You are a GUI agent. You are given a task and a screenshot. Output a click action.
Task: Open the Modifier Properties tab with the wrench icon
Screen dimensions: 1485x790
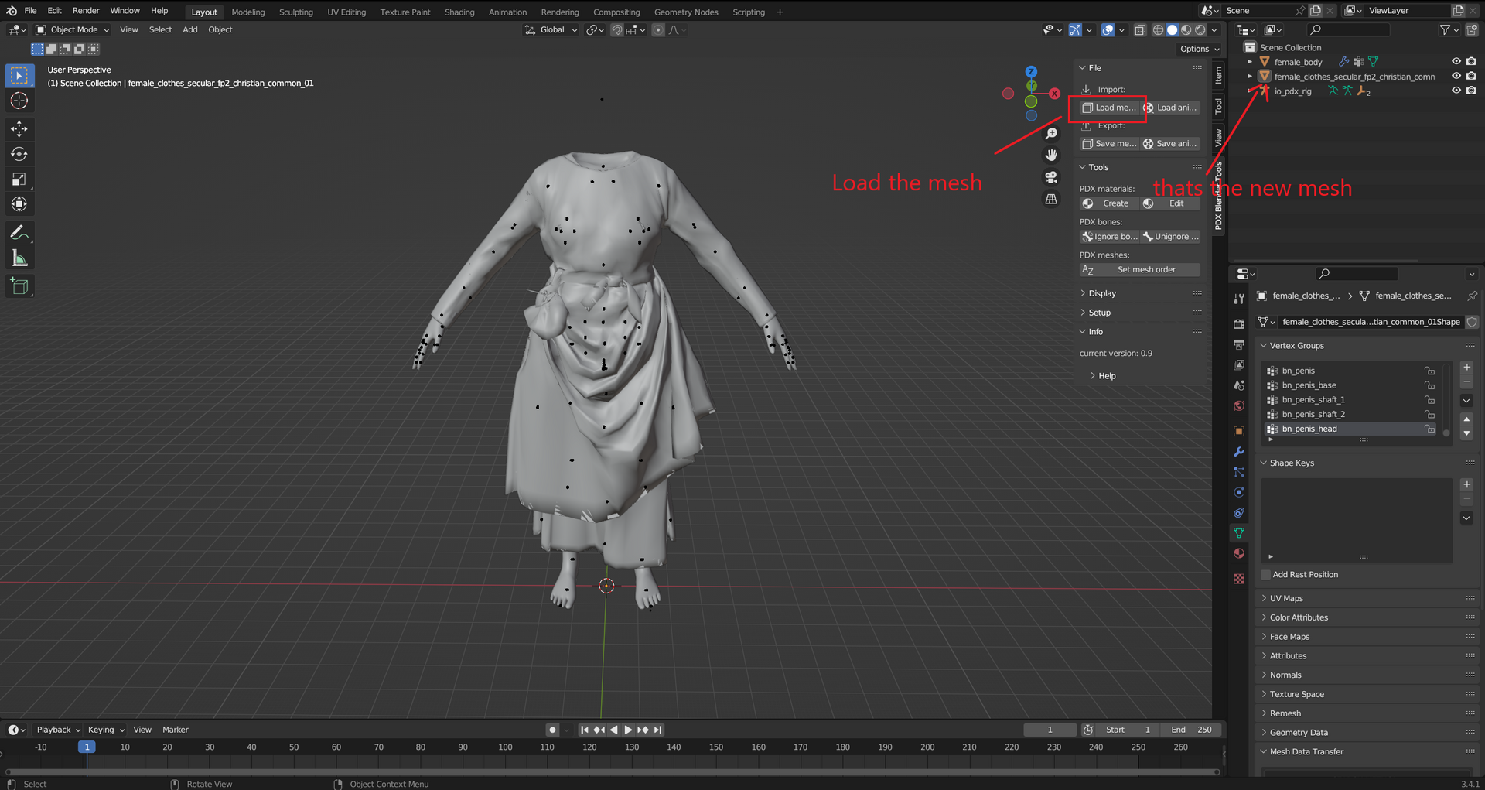click(x=1239, y=450)
